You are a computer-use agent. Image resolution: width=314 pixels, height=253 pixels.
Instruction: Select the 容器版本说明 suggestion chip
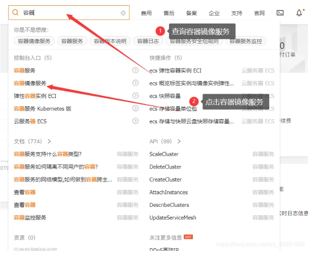click(x=110, y=41)
